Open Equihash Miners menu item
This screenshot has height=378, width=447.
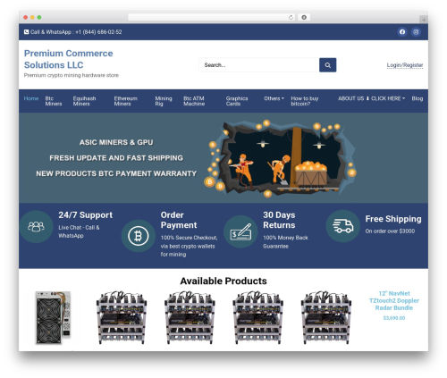click(85, 101)
